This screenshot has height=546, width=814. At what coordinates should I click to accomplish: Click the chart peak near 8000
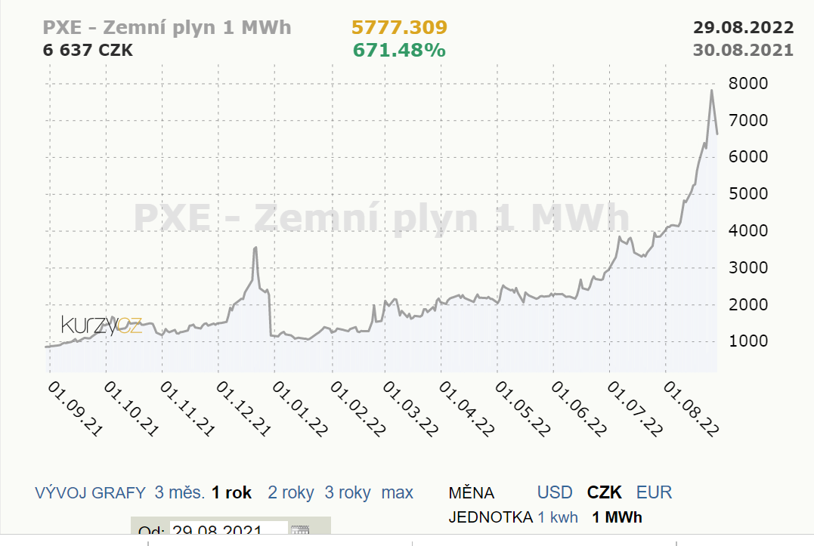click(711, 91)
